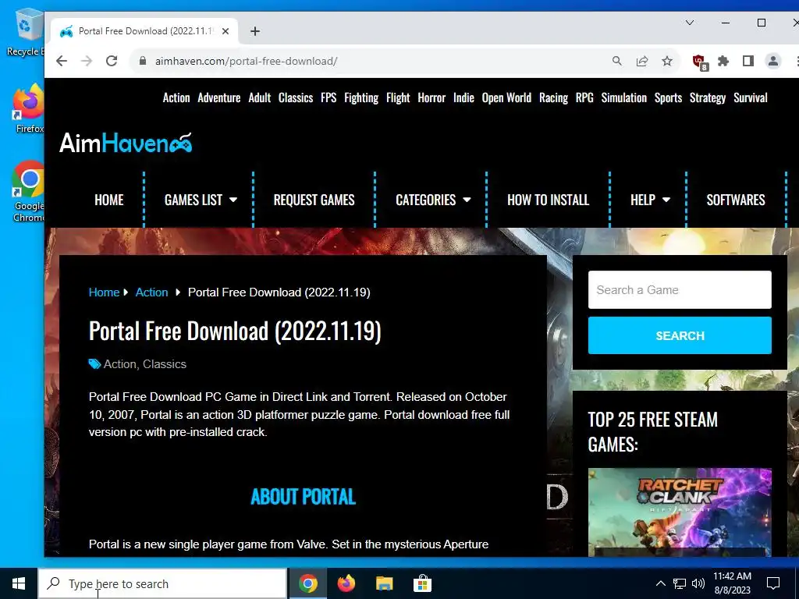Viewport: 799px width, 599px height.
Task: Expand the CATEGORIES dropdown menu
Action: tap(433, 200)
